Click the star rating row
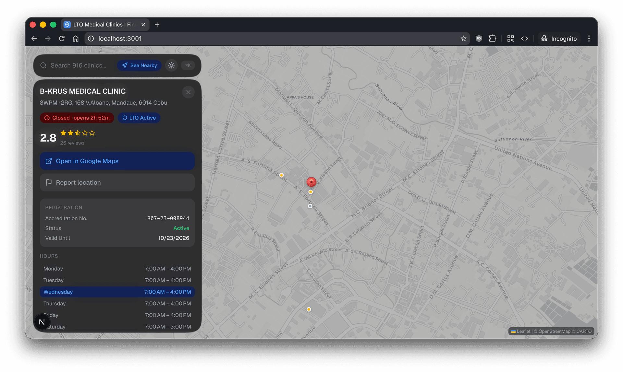 78,133
